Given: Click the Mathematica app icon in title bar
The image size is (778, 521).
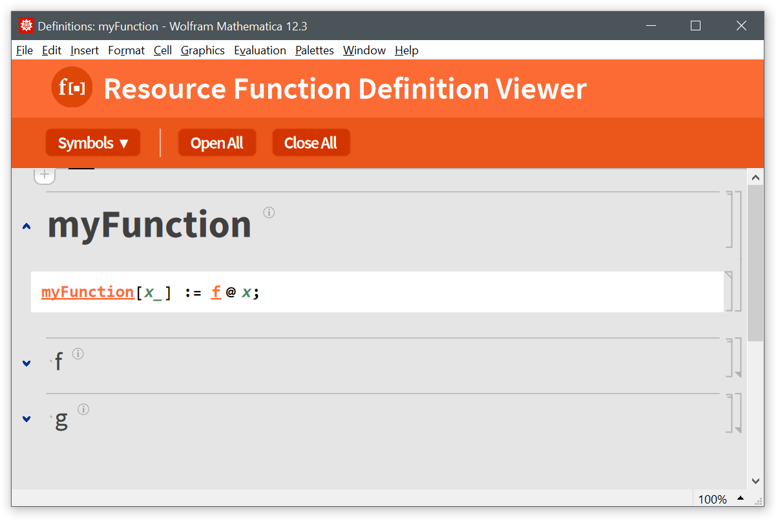Looking at the screenshot, I should coord(26,26).
